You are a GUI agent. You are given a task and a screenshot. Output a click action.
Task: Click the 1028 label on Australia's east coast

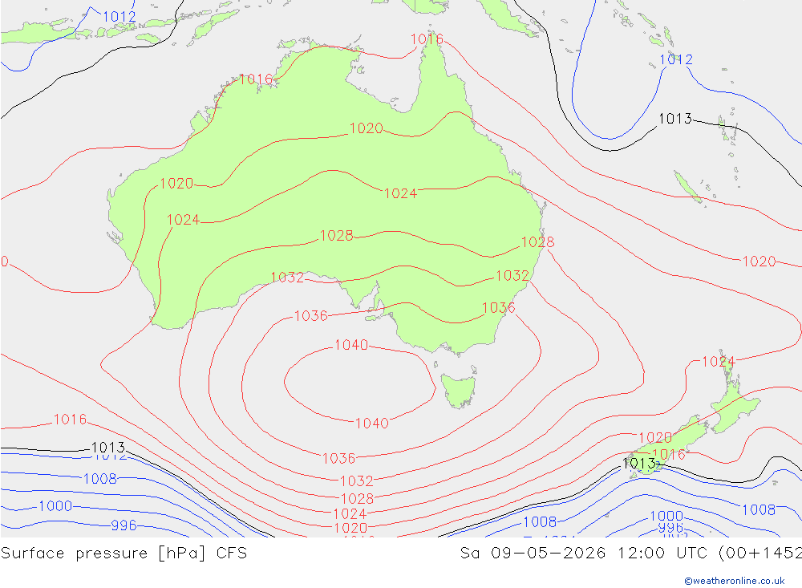pyautogui.click(x=537, y=242)
